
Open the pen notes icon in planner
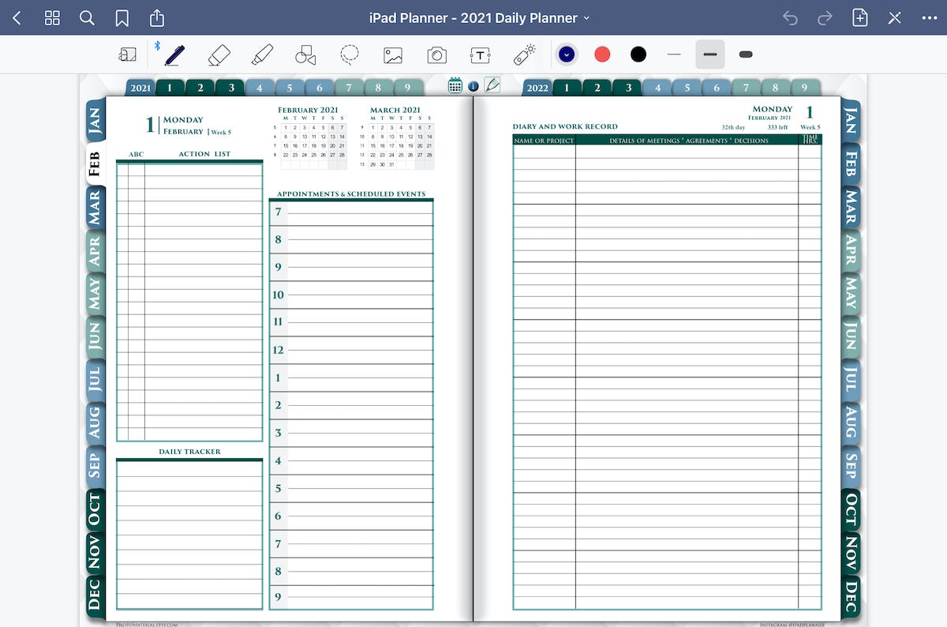click(492, 84)
